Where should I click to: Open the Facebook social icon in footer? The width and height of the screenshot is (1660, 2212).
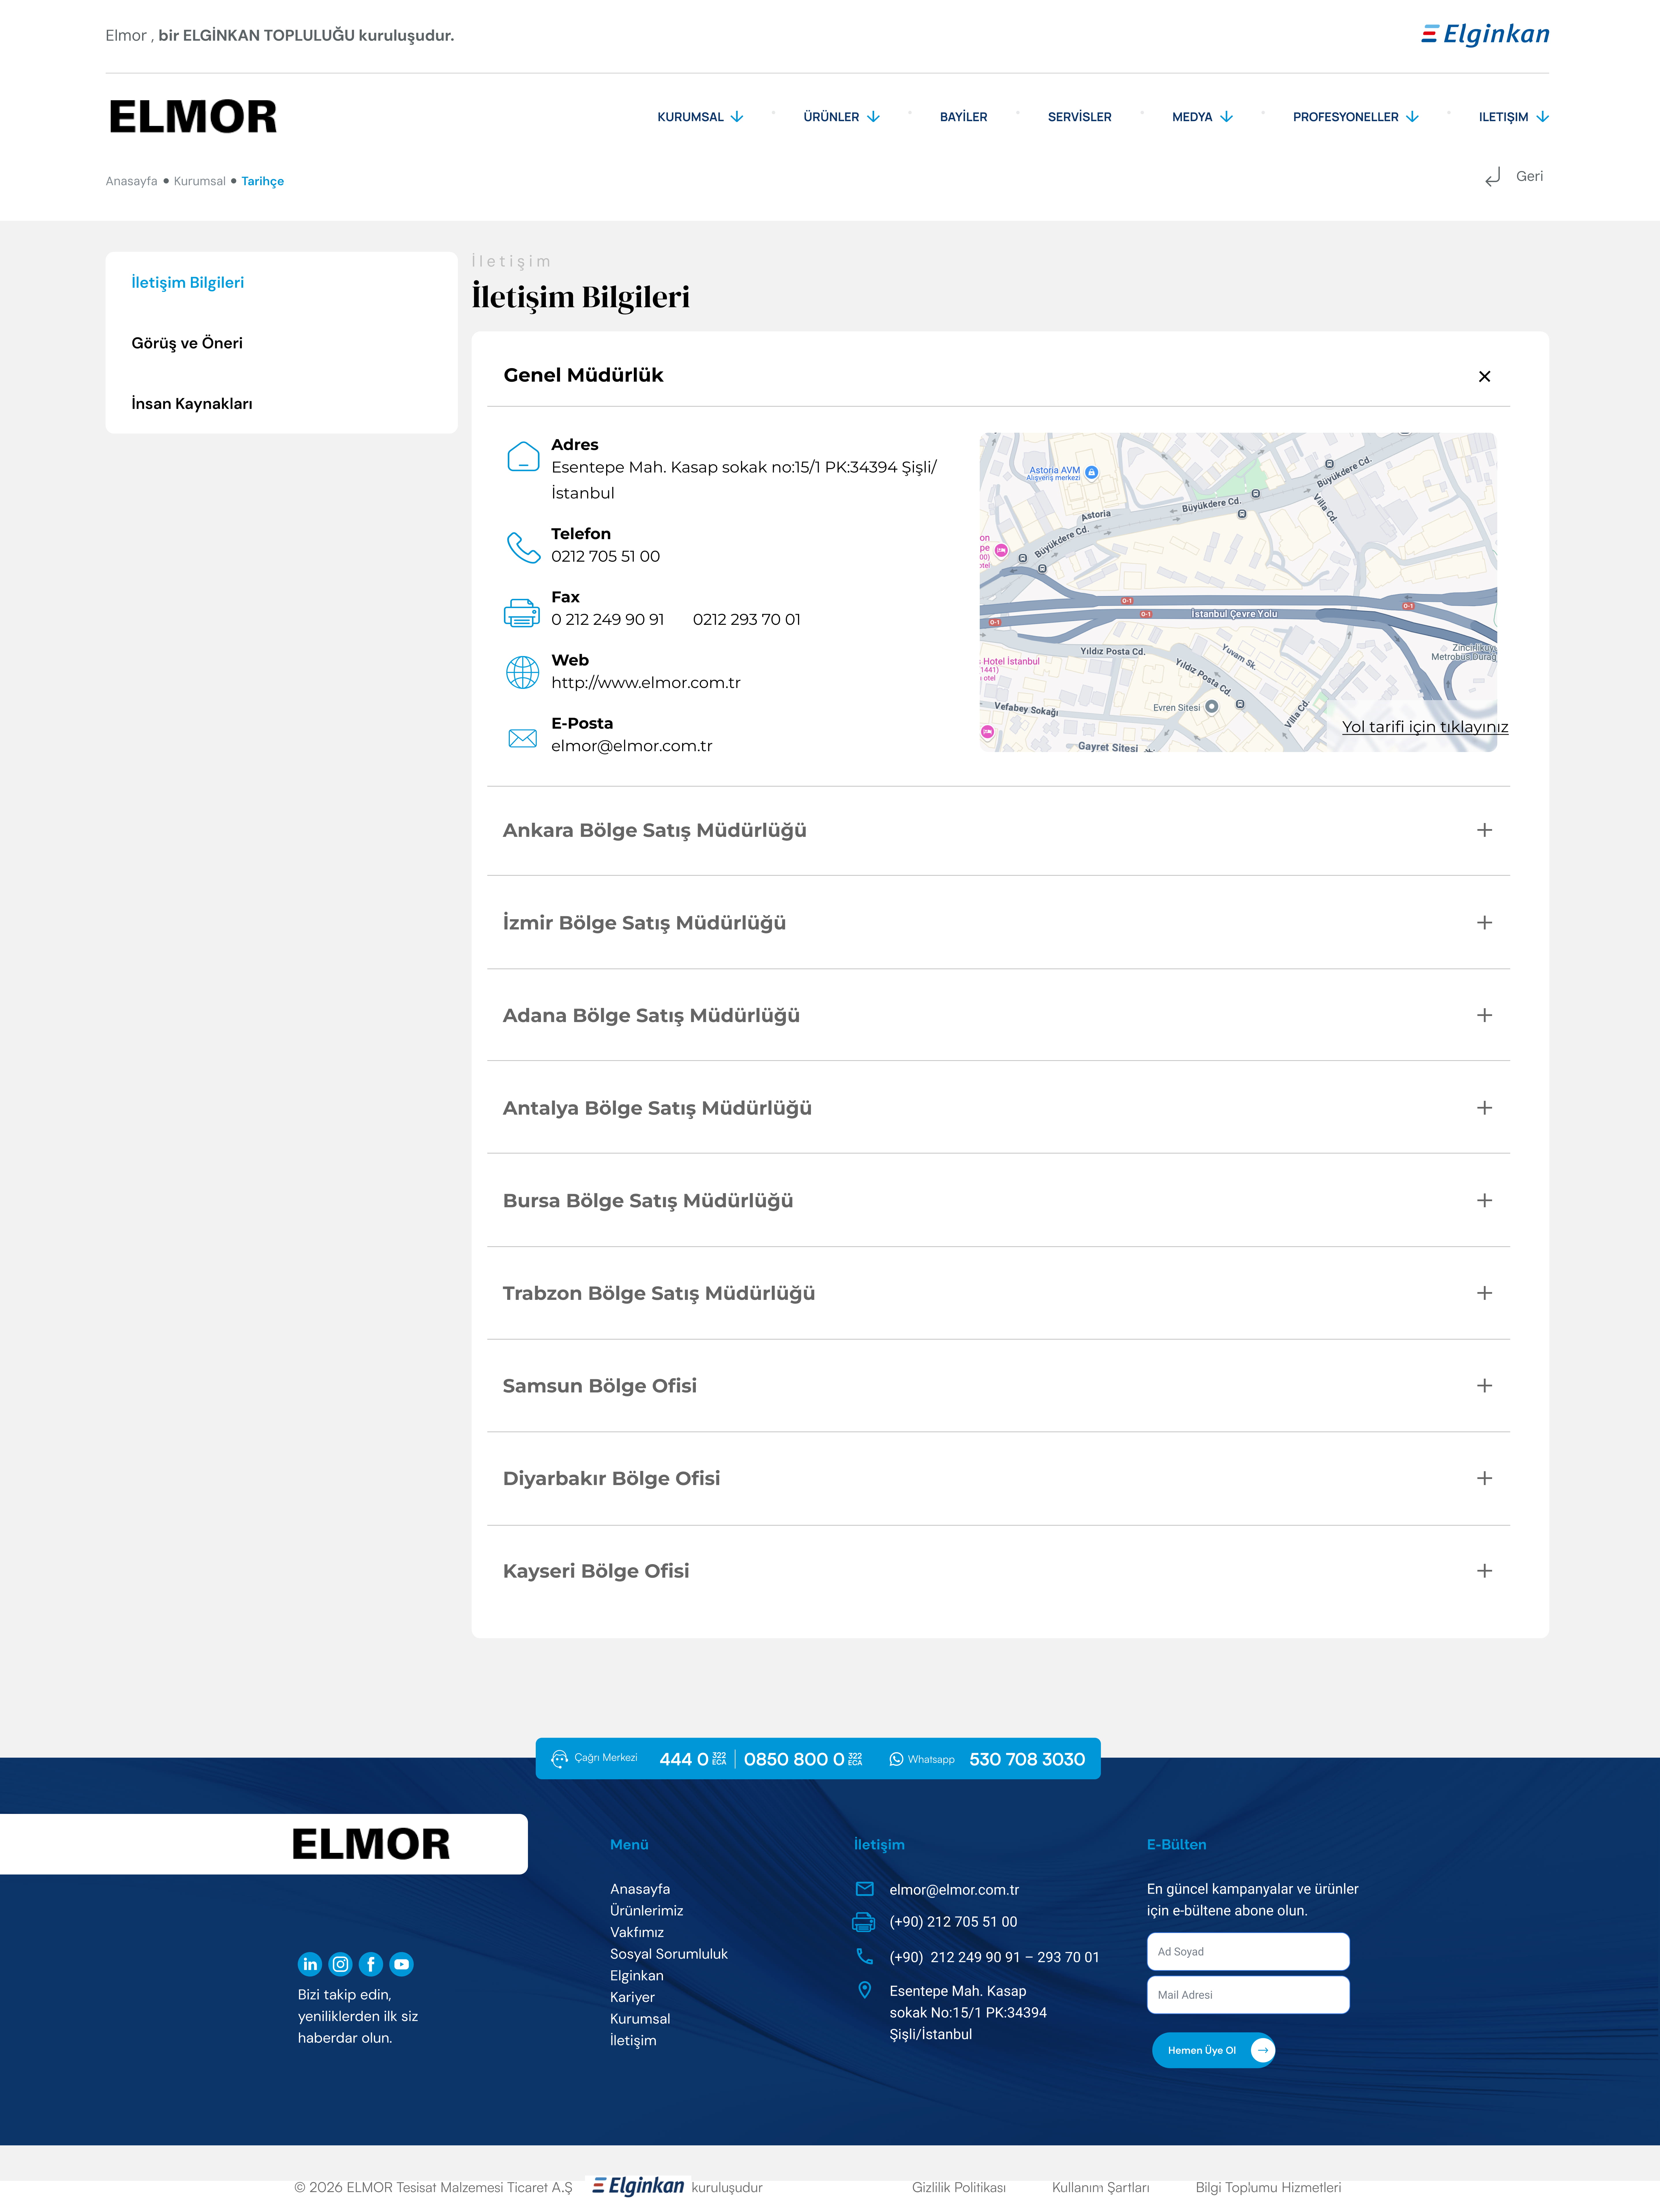tap(371, 1964)
